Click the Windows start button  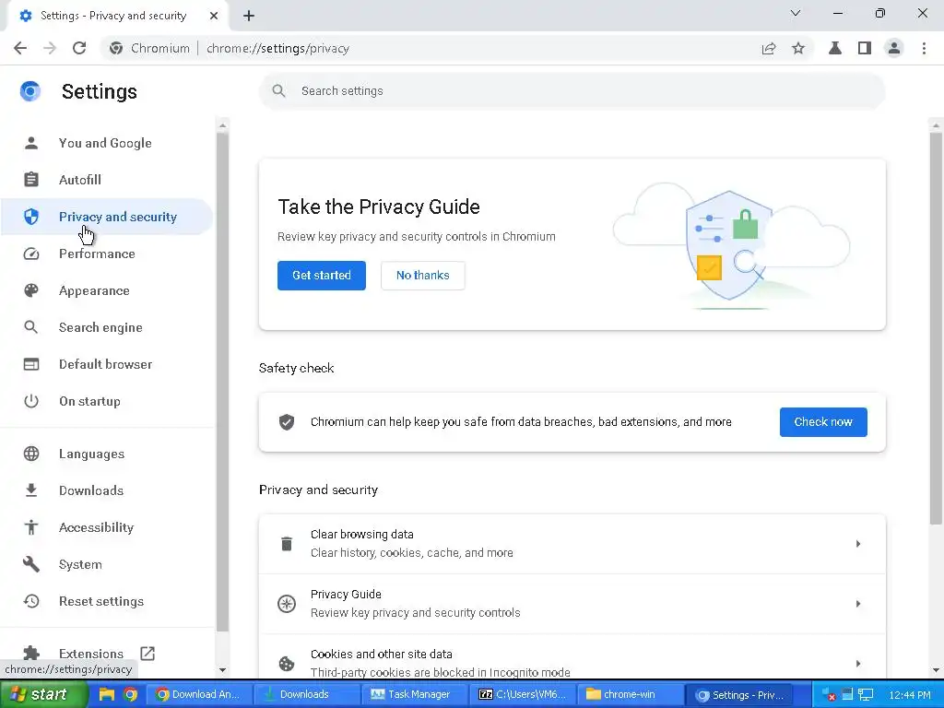point(43,694)
